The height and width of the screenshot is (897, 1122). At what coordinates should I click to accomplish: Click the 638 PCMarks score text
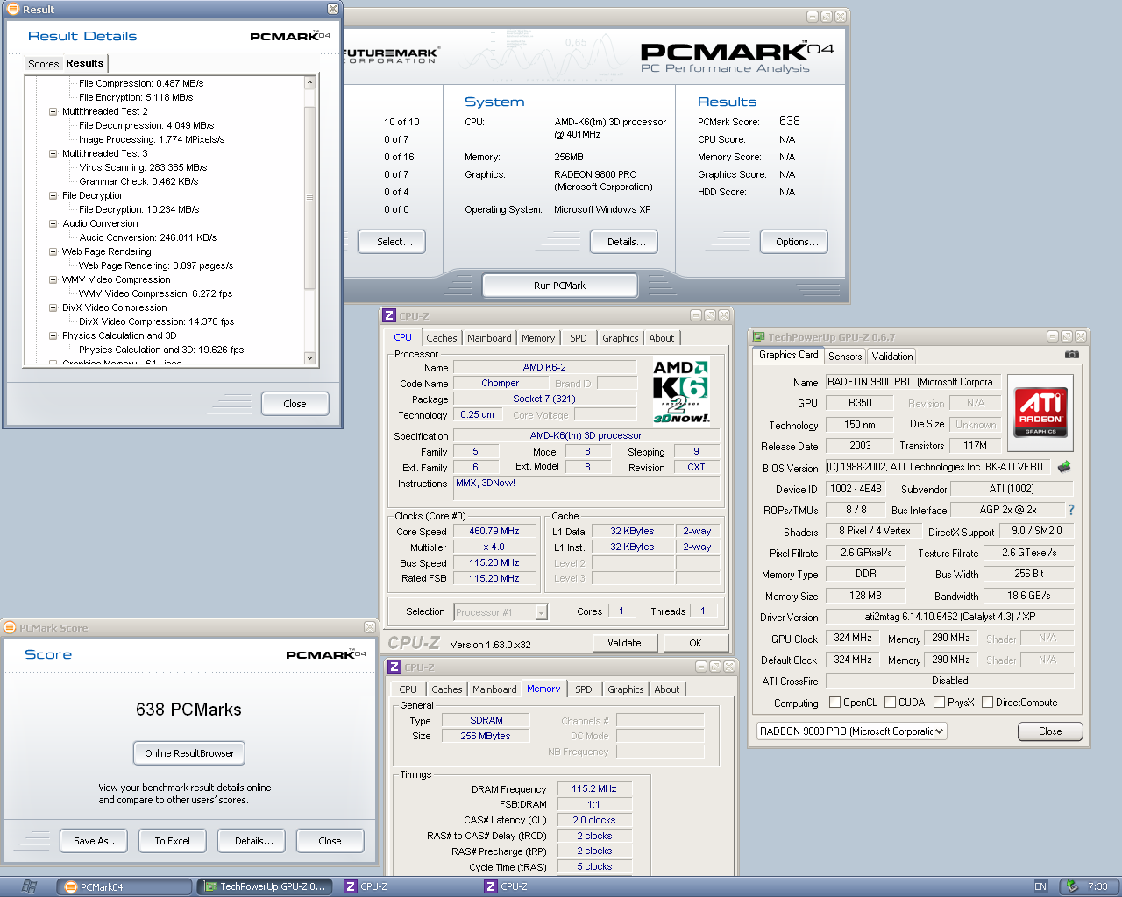coord(188,710)
